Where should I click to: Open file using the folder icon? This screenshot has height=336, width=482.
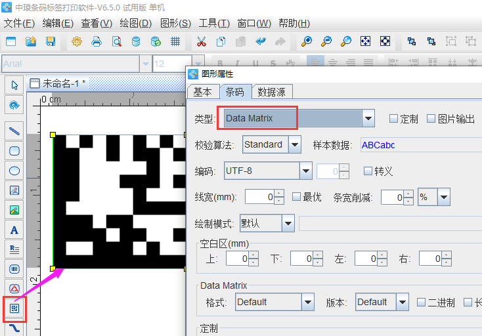click(31, 41)
